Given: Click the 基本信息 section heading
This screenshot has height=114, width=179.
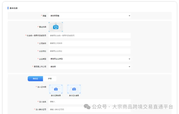Looking at the screenshot, I should [x=13, y=8].
